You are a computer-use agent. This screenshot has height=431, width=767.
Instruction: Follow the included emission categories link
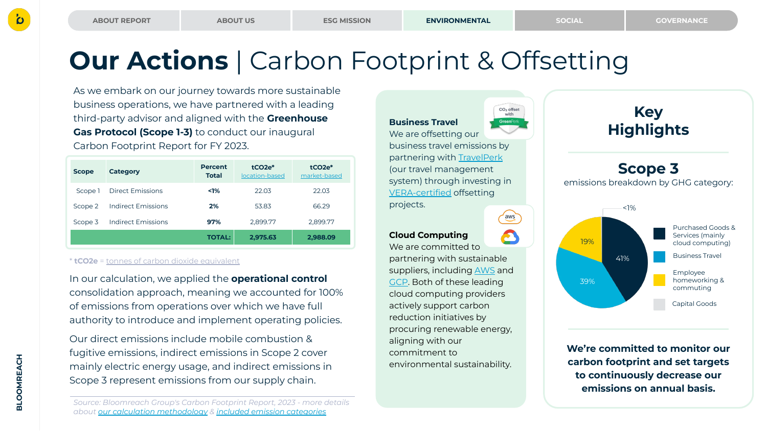tap(271, 412)
